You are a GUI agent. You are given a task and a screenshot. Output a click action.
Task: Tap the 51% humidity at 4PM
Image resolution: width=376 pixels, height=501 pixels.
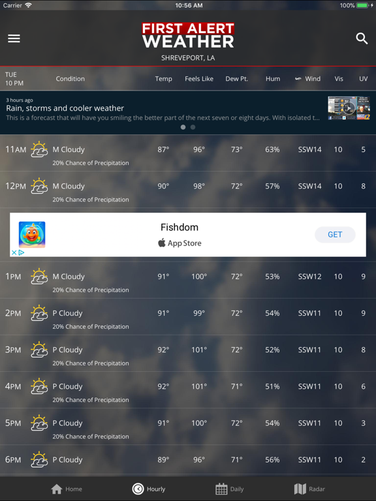(x=272, y=386)
